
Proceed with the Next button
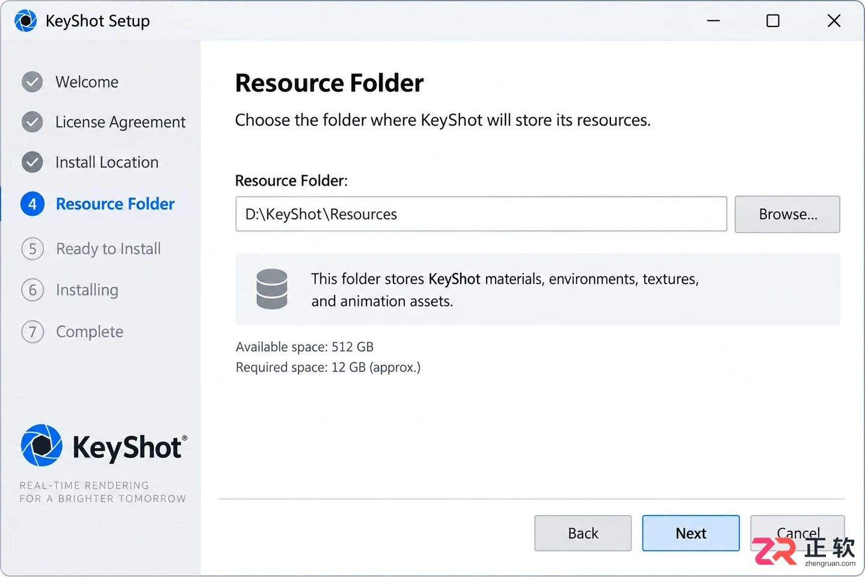(691, 533)
